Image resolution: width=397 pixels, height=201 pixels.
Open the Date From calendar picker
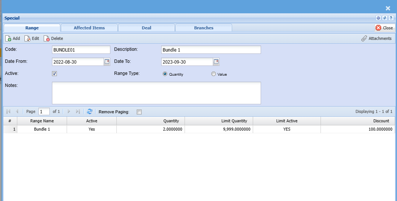(x=107, y=62)
